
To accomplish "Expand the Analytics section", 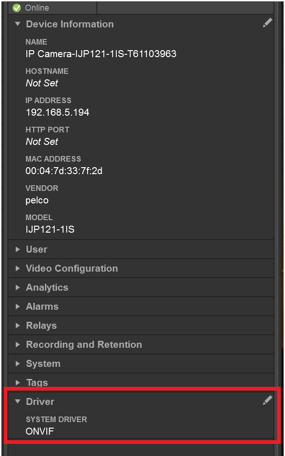I will (17, 287).
